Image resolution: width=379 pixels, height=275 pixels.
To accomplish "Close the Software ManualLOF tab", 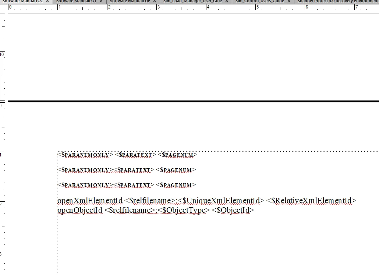I will point(155,1).
